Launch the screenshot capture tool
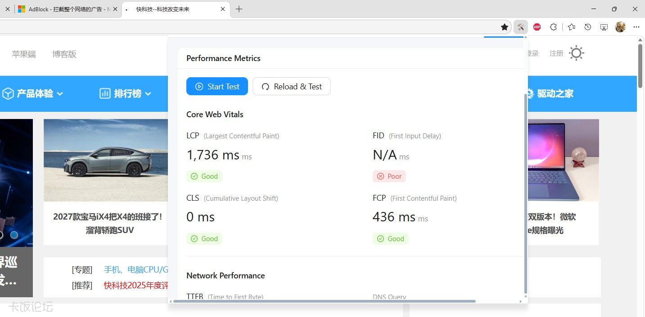The image size is (645, 317). click(x=604, y=27)
